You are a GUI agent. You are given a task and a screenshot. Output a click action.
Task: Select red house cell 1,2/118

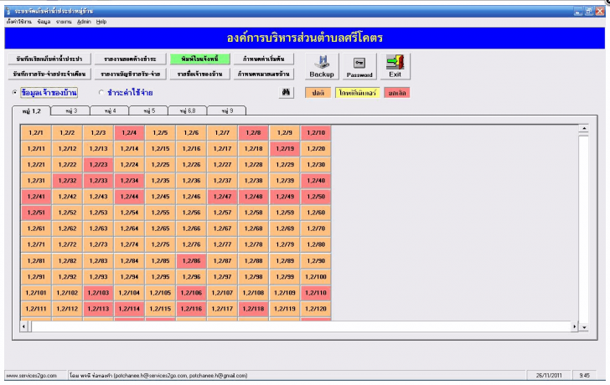click(253, 309)
